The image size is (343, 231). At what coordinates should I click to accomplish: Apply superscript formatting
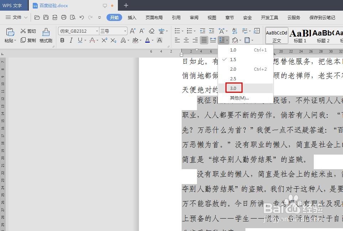[x=105, y=40]
